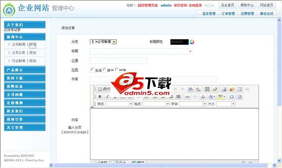
Task: Open the 格式 format dropdown
Action: (x=156, y=104)
